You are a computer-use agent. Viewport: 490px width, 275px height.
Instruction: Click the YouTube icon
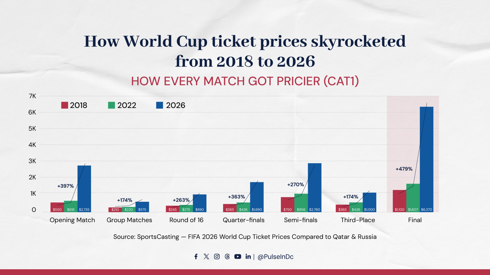pyautogui.click(x=238, y=257)
